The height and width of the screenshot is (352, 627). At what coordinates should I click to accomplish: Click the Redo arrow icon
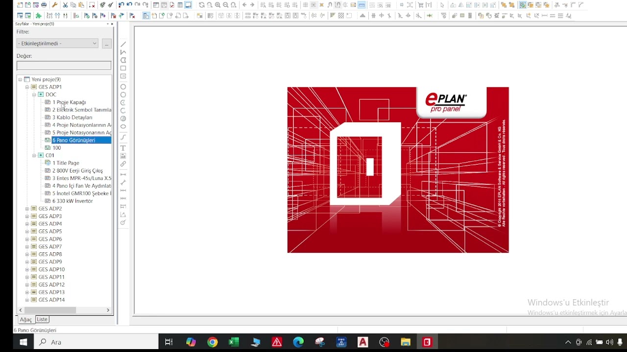[x=138, y=5]
